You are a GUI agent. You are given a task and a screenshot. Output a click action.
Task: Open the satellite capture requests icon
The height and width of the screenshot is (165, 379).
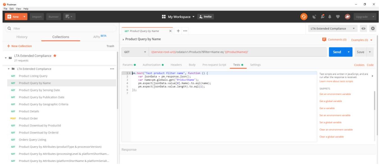click(315, 17)
